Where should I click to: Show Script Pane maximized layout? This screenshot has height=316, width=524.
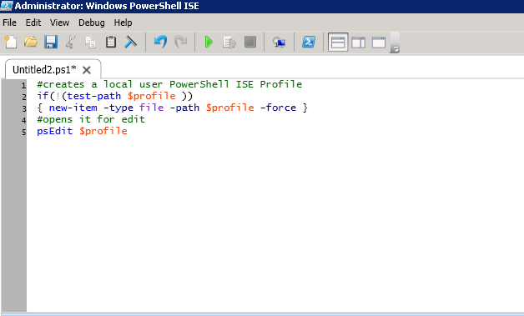tap(379, 43)
